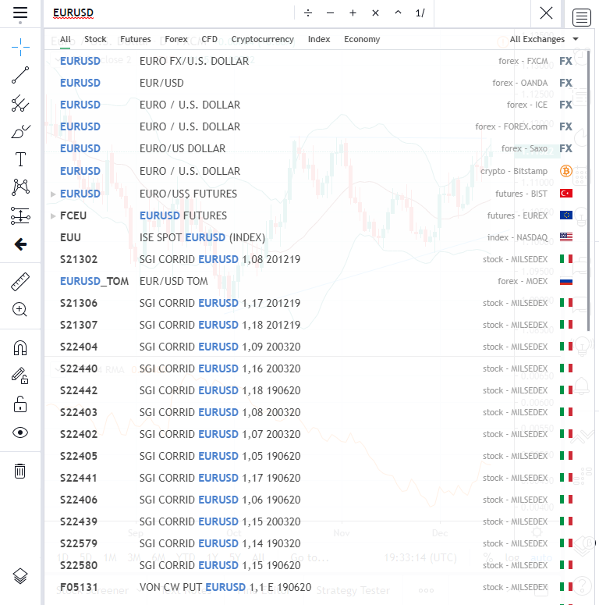Expand the EURUSD BIST futures row
Image resolution: width=599 pixels, height=605 pixels.
[x=53, y=194]
